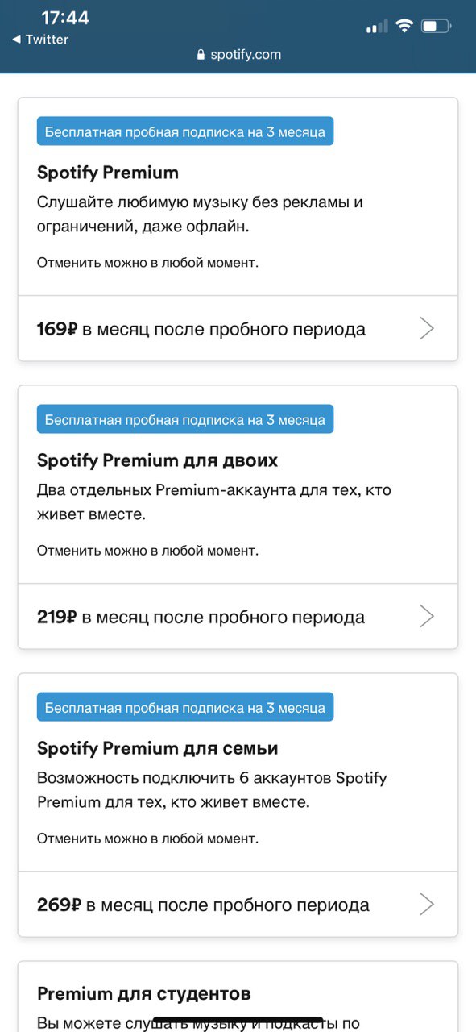Tap the free trial badge on Spotify Premium
The height and width of the screenshot is (1032, 476).
(185, 131)
